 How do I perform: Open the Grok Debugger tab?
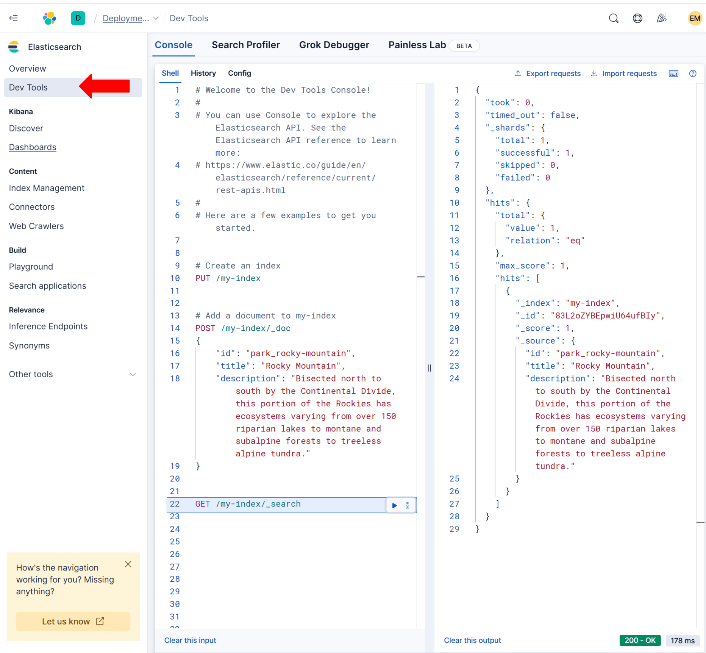(x=334, y=45)
